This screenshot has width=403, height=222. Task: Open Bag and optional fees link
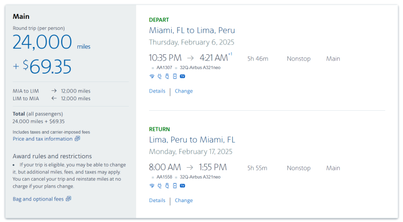coord(38,199)
